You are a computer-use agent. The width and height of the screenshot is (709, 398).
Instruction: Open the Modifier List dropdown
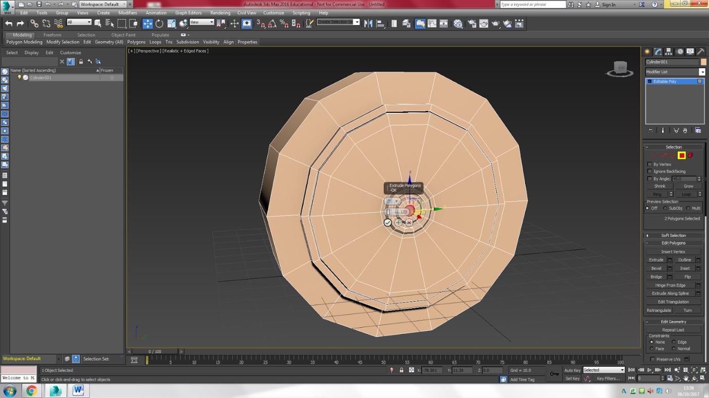click(x=675, y=72)
